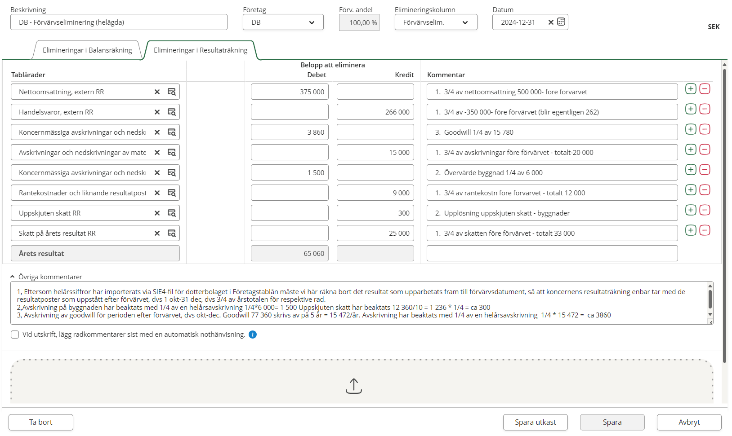732x436 pixels.
Task: Remove the Räntekostnader row with minus icon
Action: [x=705, y=190]
